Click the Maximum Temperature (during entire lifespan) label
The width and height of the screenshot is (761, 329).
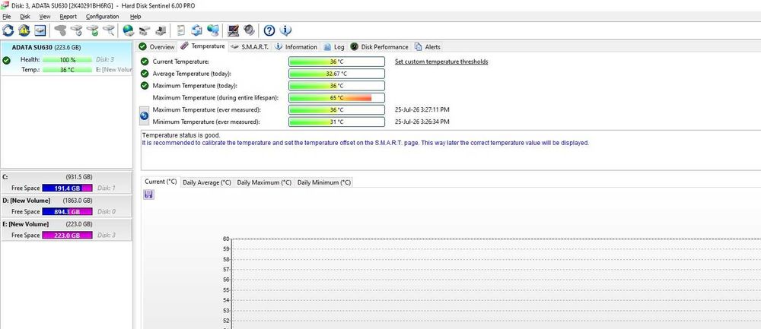[215, 97]
